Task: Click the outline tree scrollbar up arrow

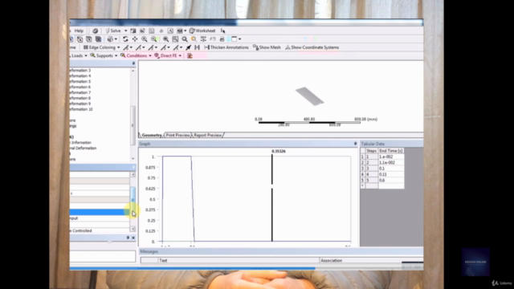Action: (133, 71)
